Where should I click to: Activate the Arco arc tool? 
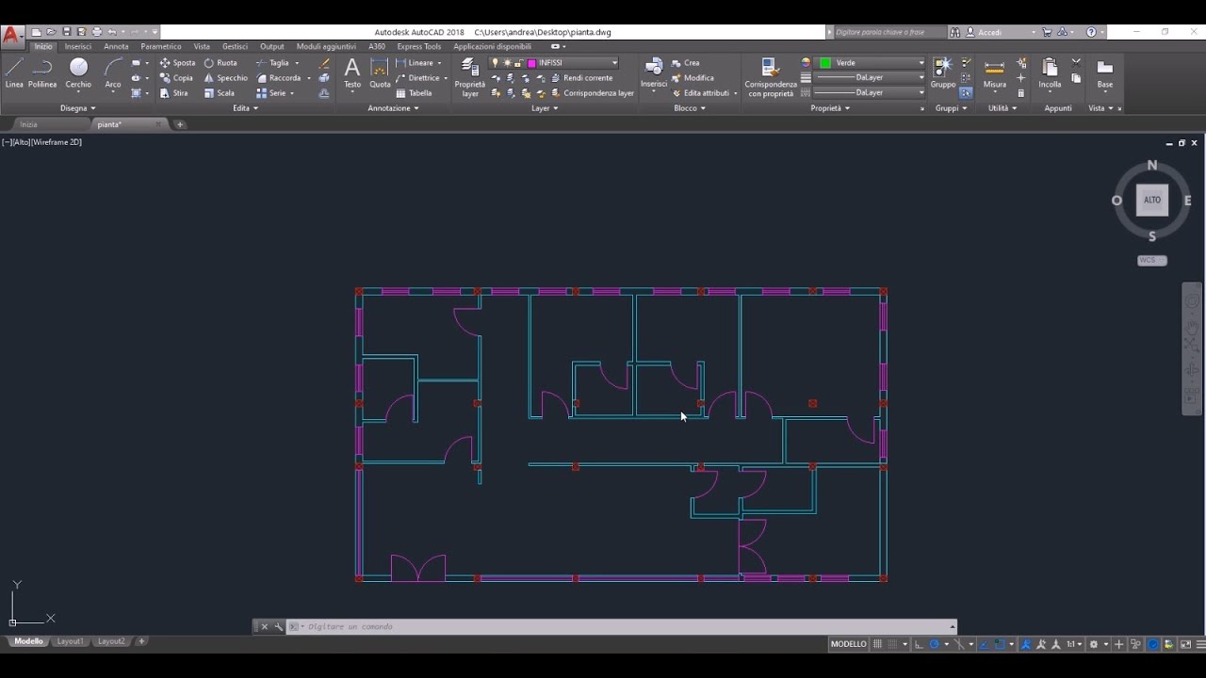pos(113,73)
